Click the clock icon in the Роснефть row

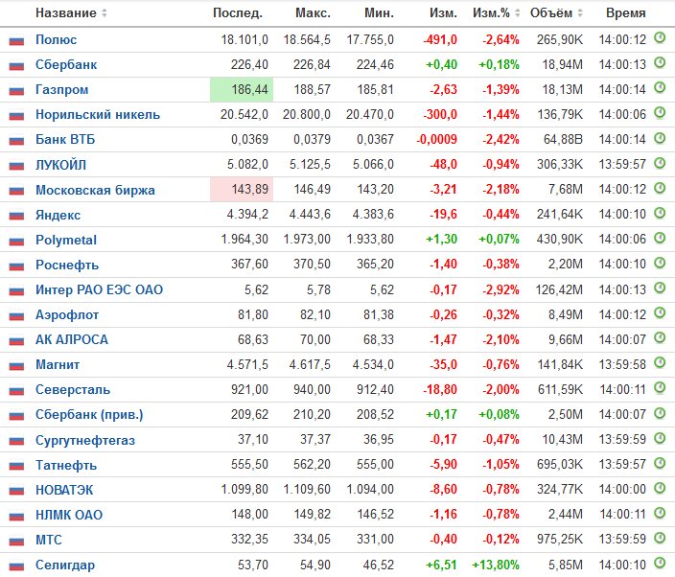[660, 263]
